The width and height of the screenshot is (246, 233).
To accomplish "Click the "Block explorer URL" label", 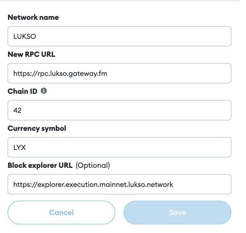I will 40,165.
